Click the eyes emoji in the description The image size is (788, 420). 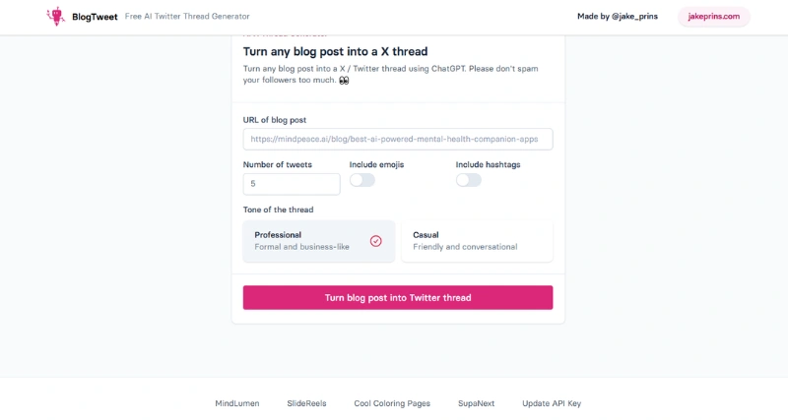tap(344, 81)
